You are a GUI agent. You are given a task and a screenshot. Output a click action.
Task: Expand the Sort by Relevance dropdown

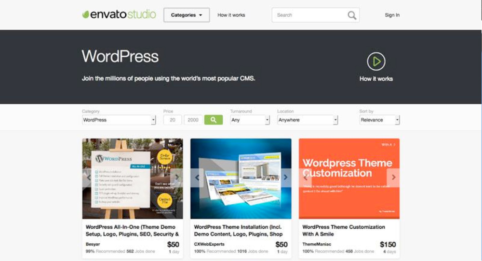coord(379,120)
